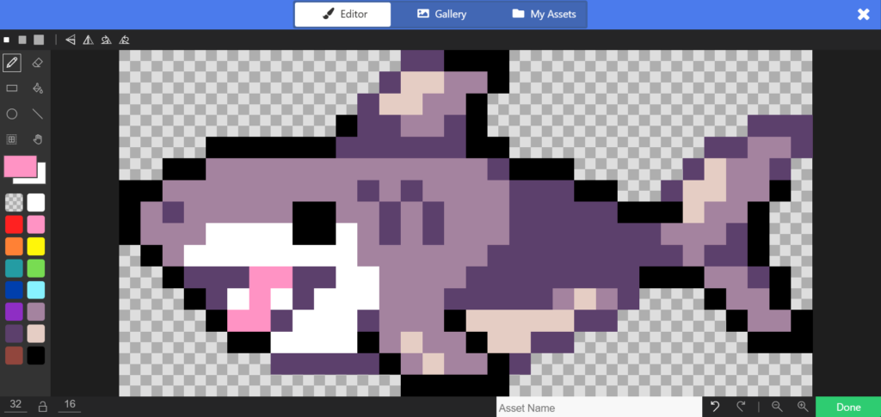This screenshot has height=417, width=881.
Task: Choose the smallest brush size
Action: (6, 40)
